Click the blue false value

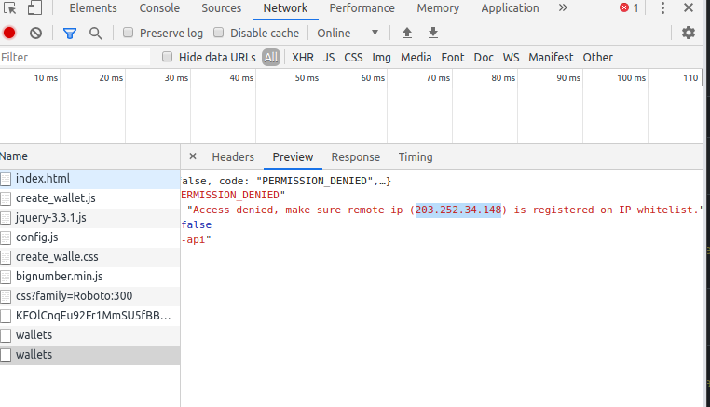click(197, 224)
